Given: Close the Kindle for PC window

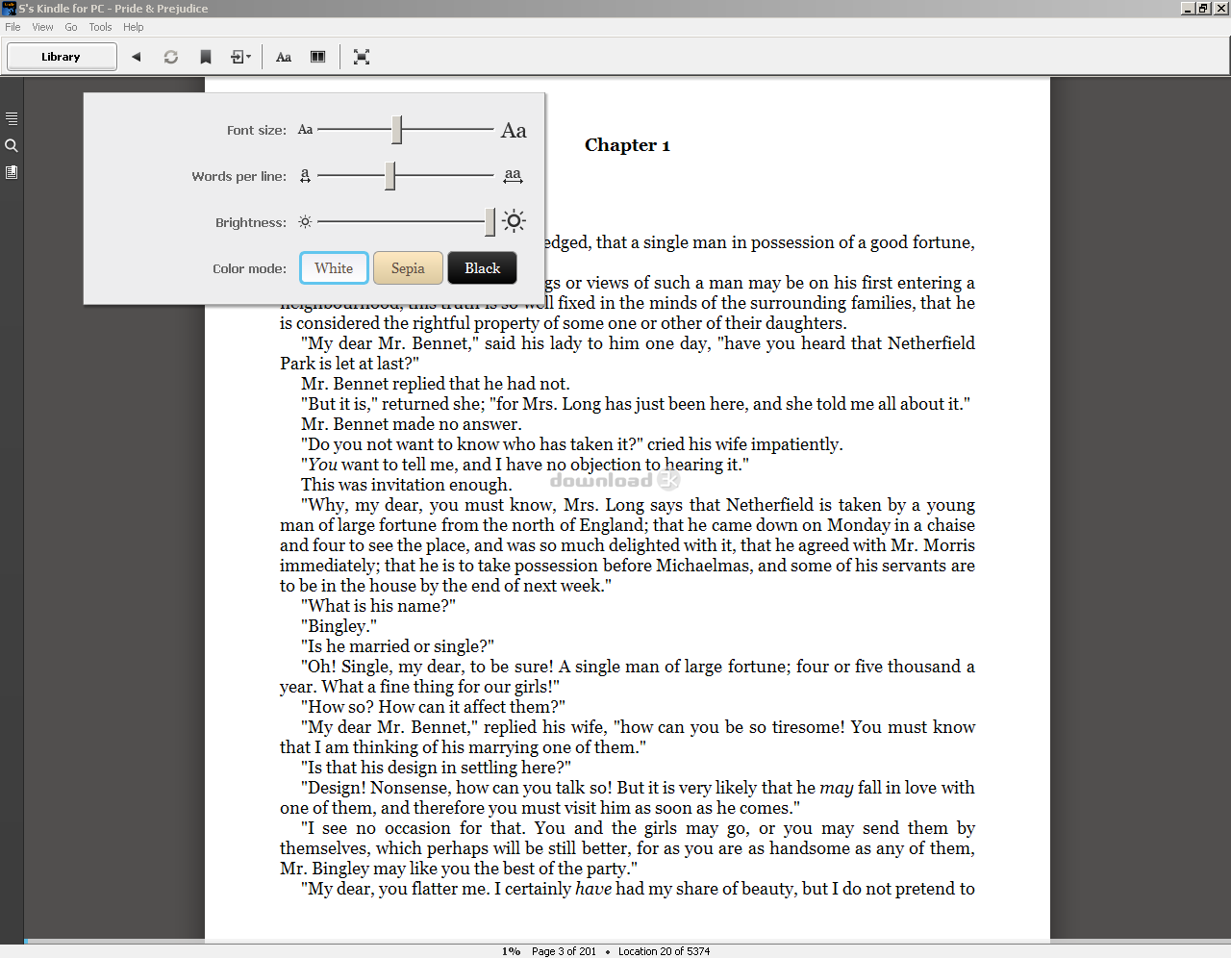Looking at the screenshot, I should click(1221, 9).
